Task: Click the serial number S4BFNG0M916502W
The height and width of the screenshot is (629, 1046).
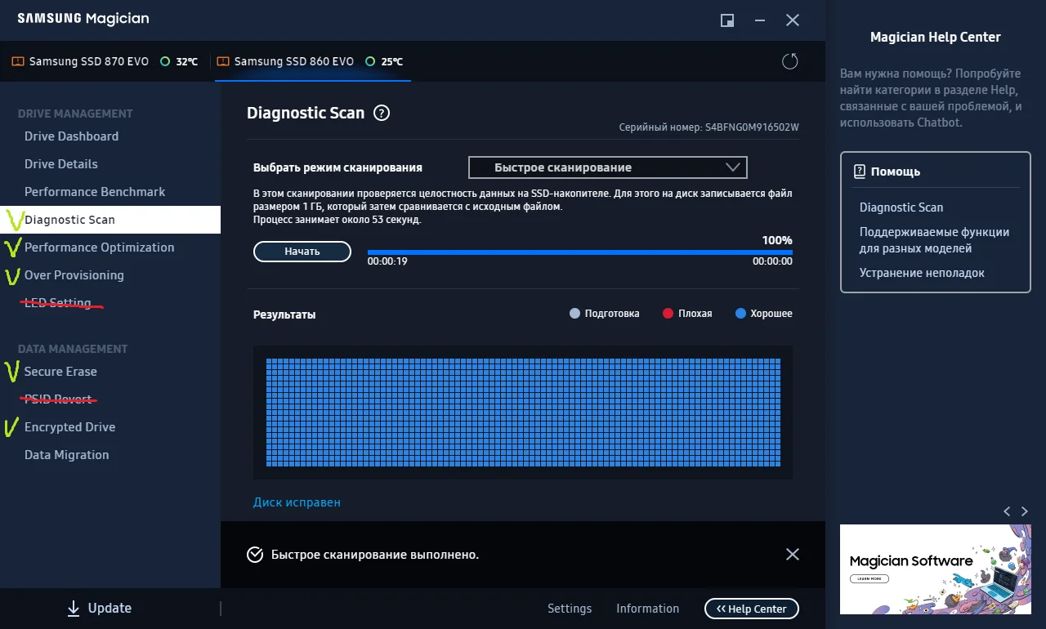Action: pyautogui.click(x=752, y=127)
